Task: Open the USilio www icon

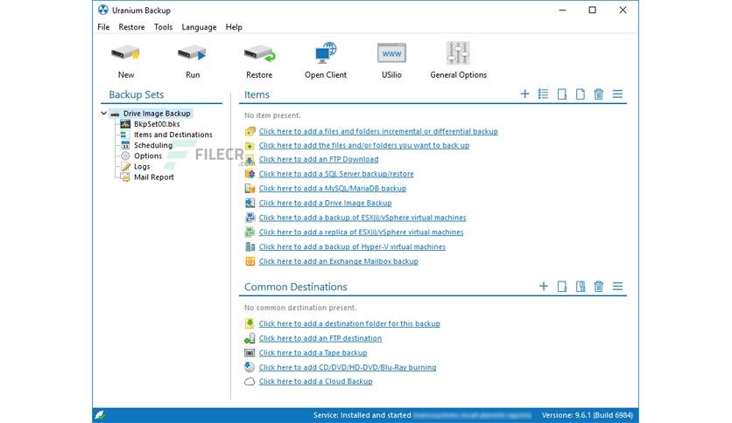Action: [391, 53]
